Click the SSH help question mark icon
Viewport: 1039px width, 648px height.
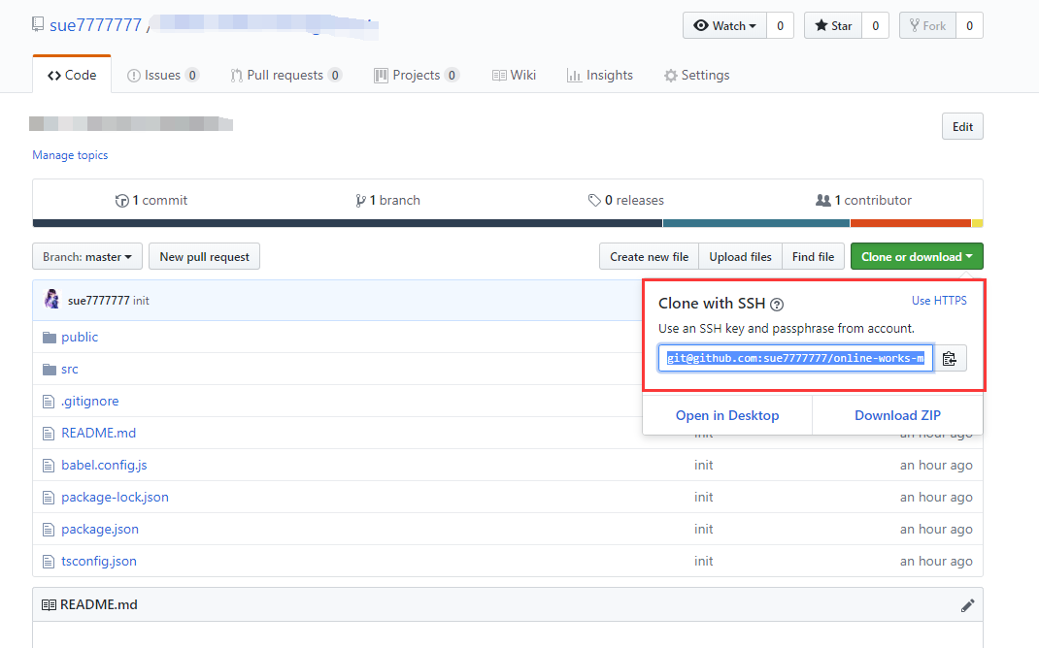(x=777, y=305)
